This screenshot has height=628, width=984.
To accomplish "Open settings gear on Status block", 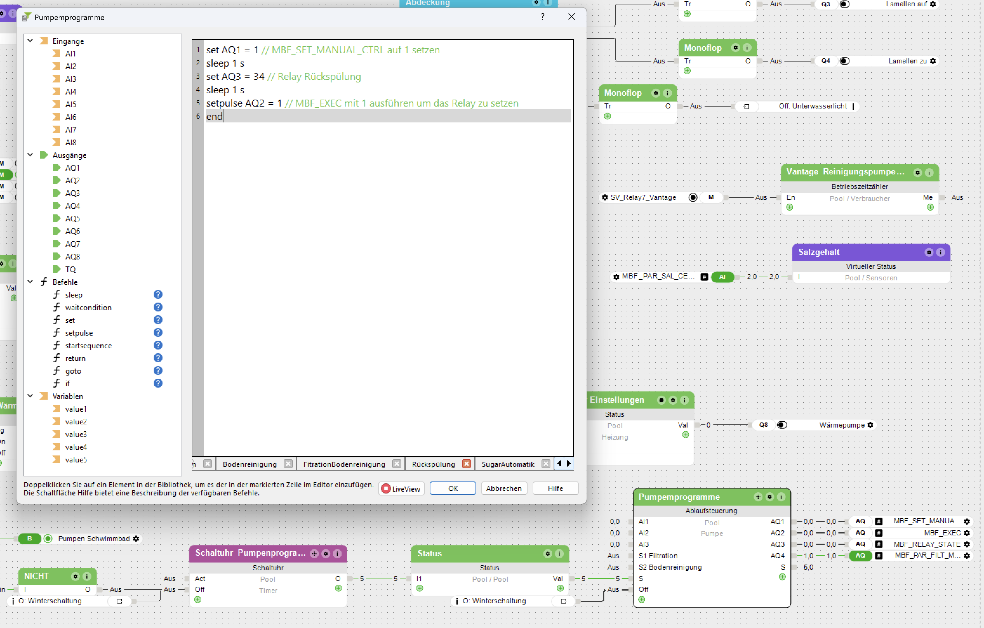I will tap(548, 554).
